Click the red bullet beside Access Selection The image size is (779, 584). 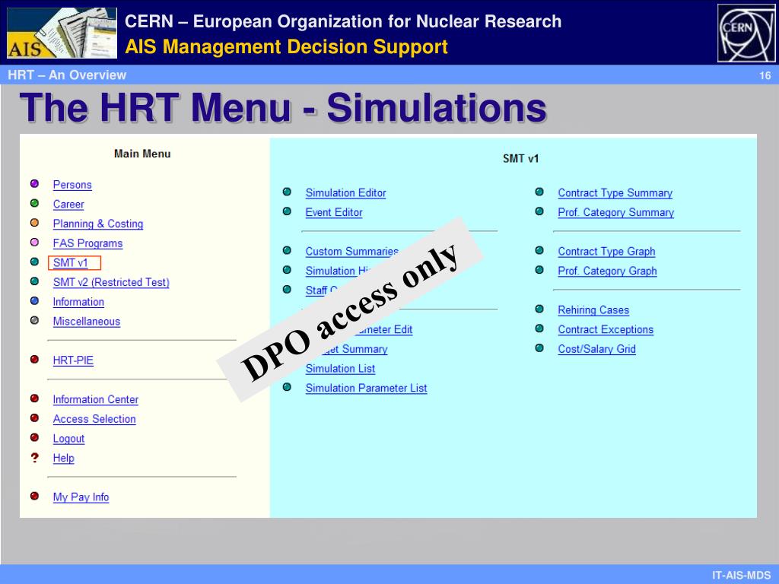[x=34, y=417]
